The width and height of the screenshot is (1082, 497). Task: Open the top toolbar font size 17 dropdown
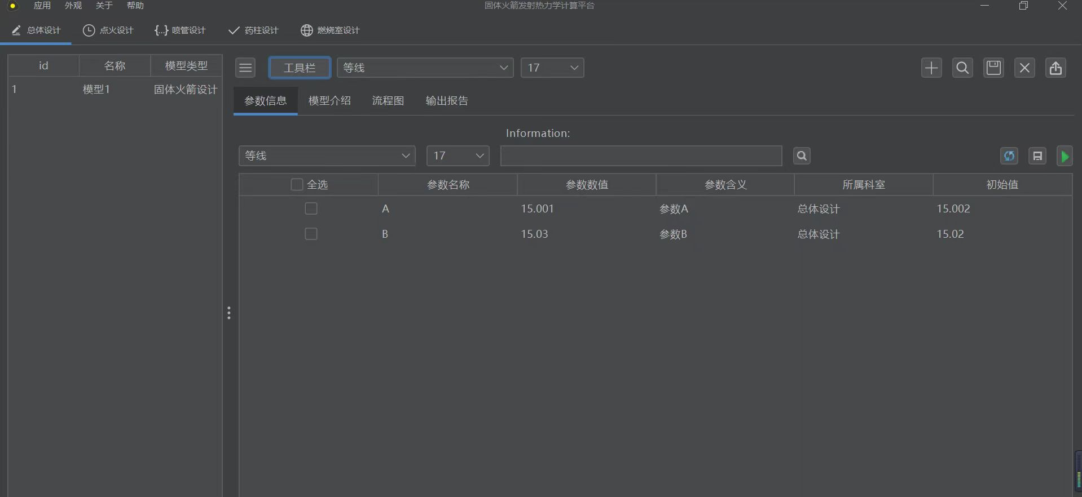(x=552, y=68)
